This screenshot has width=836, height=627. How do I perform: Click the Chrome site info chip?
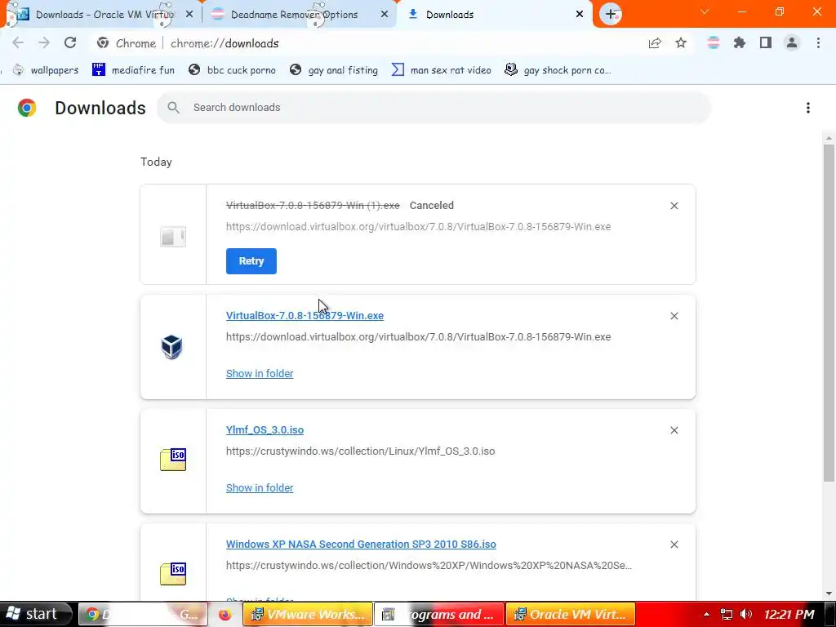[127, 43]
